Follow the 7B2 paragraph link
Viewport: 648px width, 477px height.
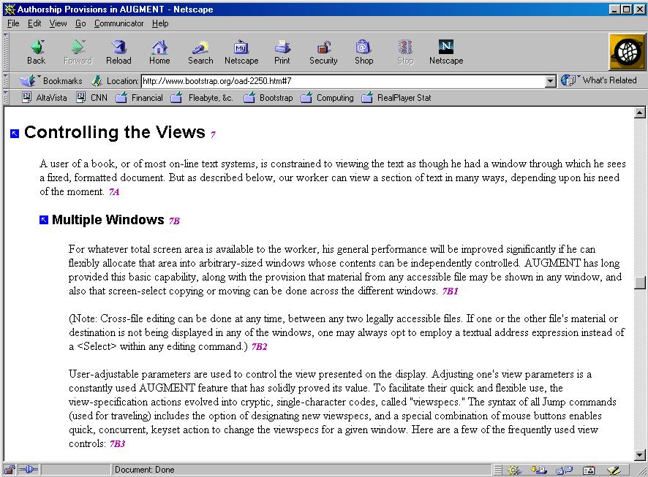coord(259,346)
